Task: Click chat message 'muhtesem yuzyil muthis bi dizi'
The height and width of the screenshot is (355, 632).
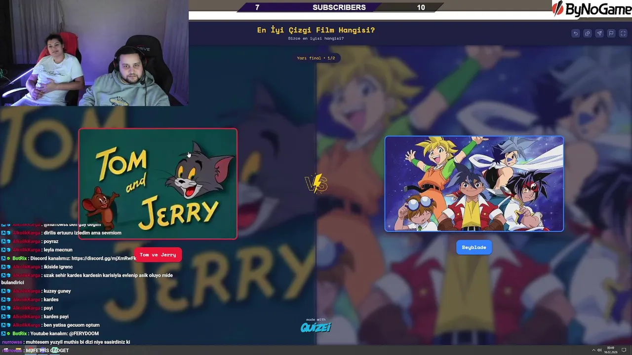Action: pyautogui.click(x=78, y=342)
